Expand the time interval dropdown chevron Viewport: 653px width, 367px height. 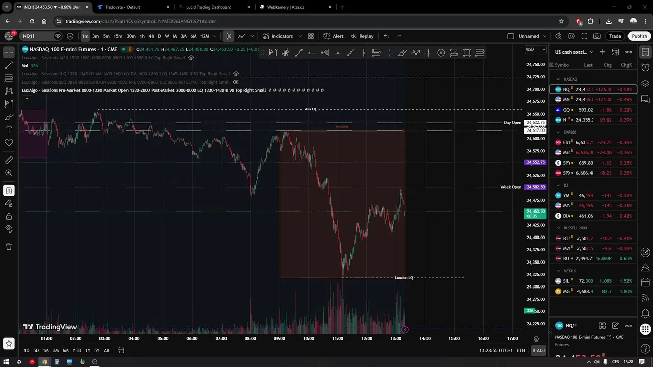(215, 36)
